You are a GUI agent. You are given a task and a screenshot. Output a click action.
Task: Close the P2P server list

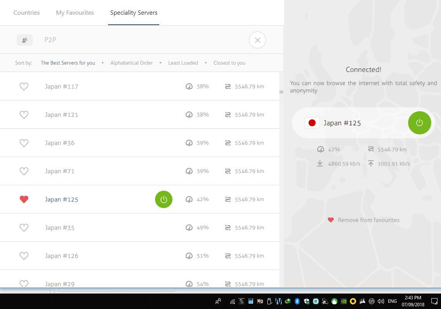coord(257,40)
